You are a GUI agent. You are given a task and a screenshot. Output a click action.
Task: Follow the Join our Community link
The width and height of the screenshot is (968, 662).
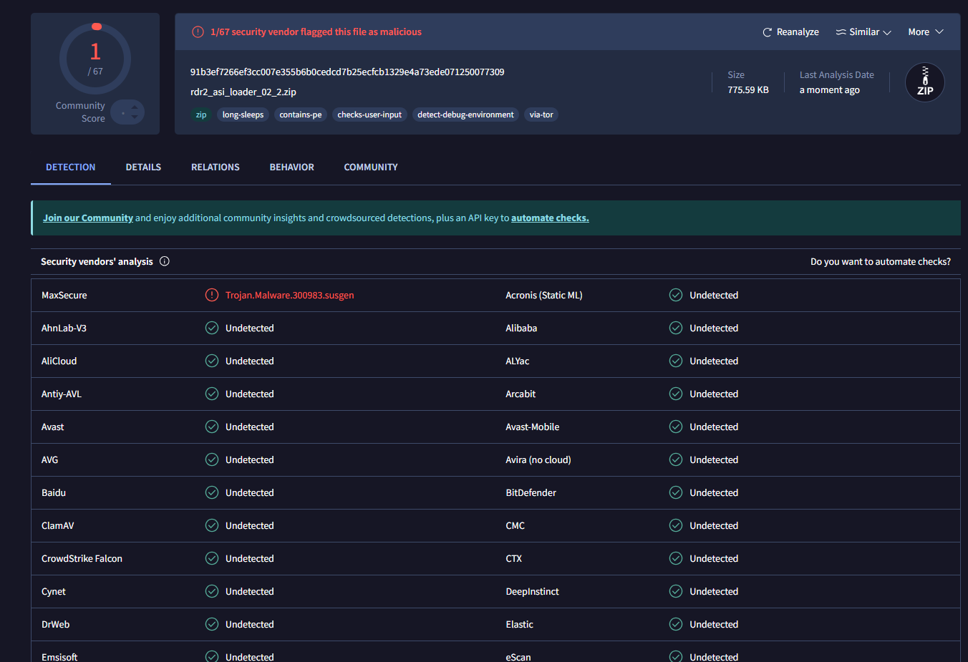coord(88,218)
